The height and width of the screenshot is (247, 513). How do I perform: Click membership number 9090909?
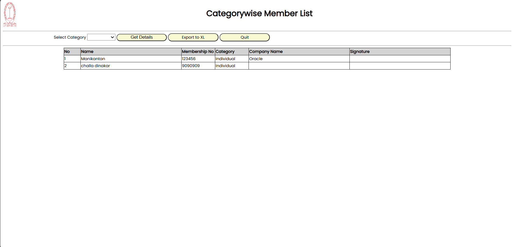[191, 66]
